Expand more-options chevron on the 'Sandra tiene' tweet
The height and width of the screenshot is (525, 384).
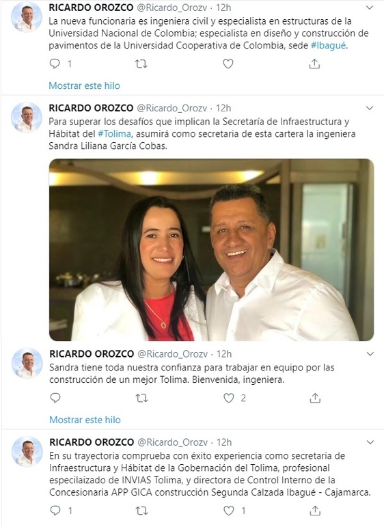[370, 354]
